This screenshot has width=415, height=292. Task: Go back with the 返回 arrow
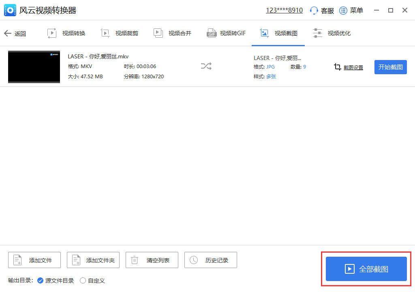(x=15, y=33)
